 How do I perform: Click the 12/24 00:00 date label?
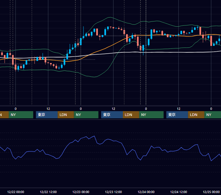[146, 192]
